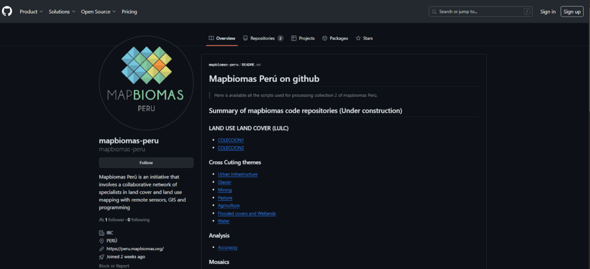Open the README.md file link
Viewport: 590px width, 269px height.
click(x=251, y=65)
